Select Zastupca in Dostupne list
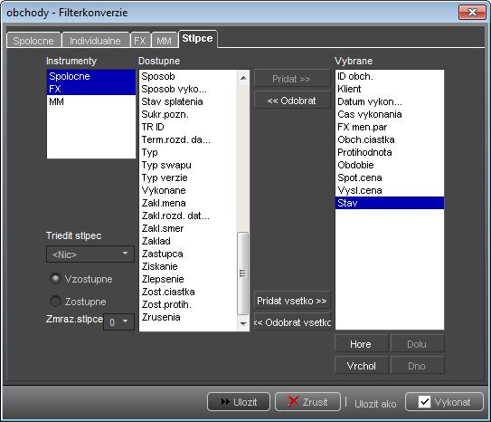The height and width of the screenshot is (422, 491). (x=188, y=254)
